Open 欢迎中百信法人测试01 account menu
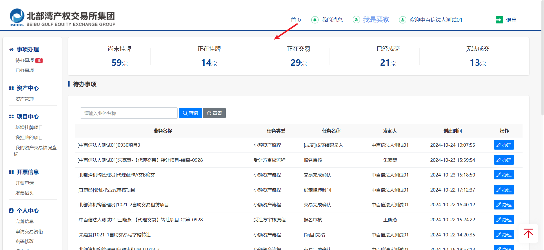Image resolution: width=544 pixels, height=250 pixels. [x=436, y=20]
